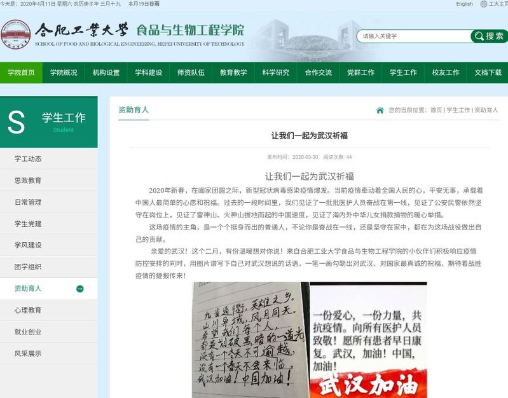The image size is (508, 398).
Task: Open the 科学研究 menu item
Action: tap(275, 72)
